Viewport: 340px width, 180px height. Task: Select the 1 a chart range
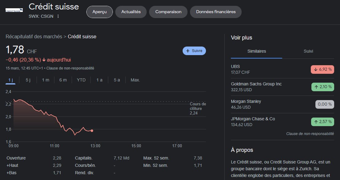point(99,80)
